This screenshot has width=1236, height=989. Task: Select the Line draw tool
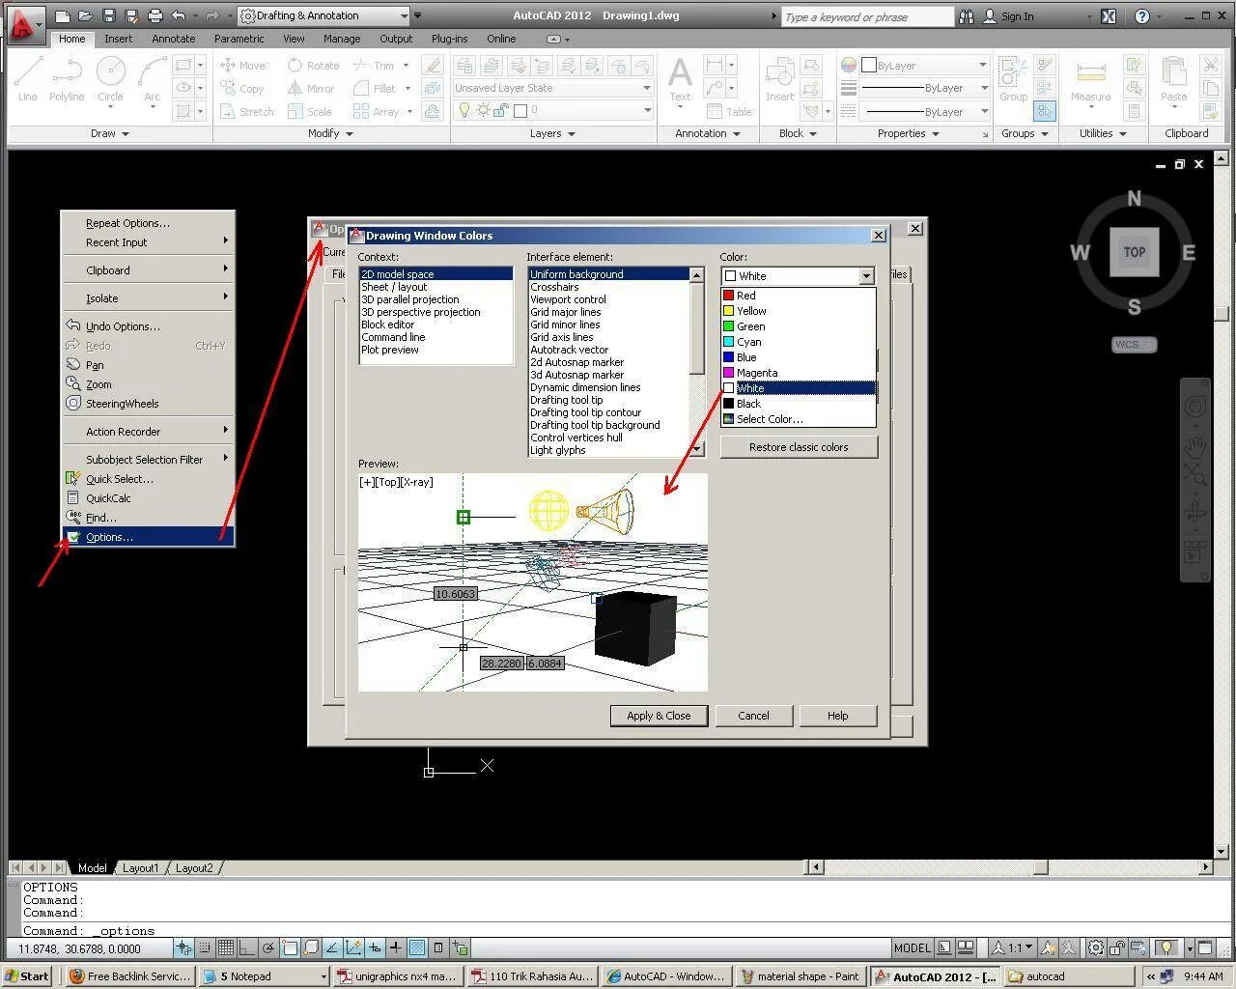[27, 78]
